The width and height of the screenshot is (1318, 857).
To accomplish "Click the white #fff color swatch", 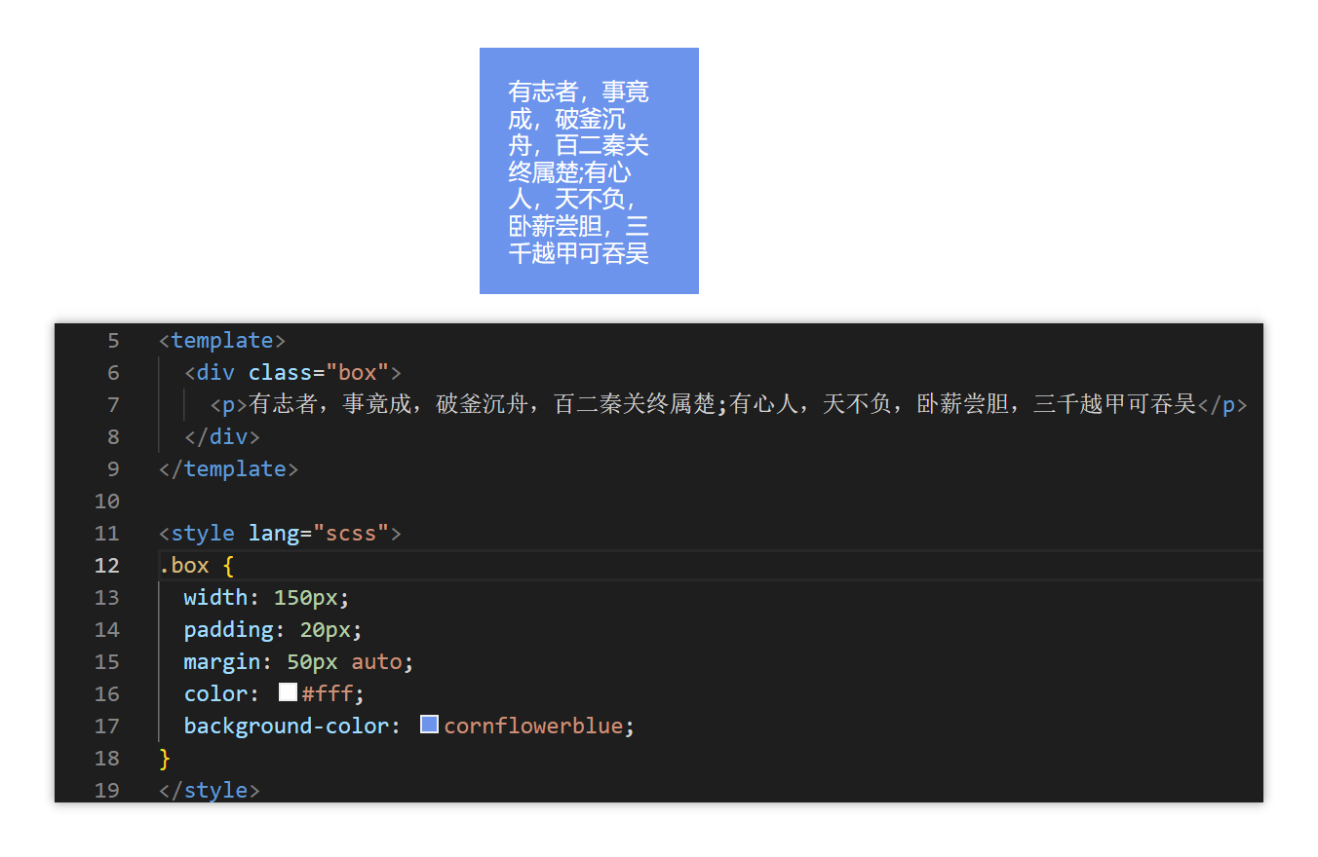I will pos(288,692).
